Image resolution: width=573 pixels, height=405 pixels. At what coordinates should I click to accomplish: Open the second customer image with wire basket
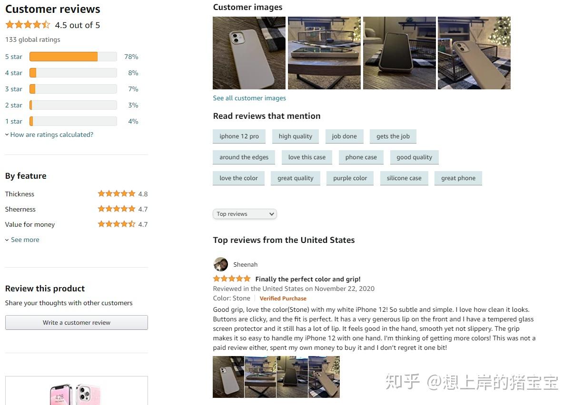tap(324, 53)
